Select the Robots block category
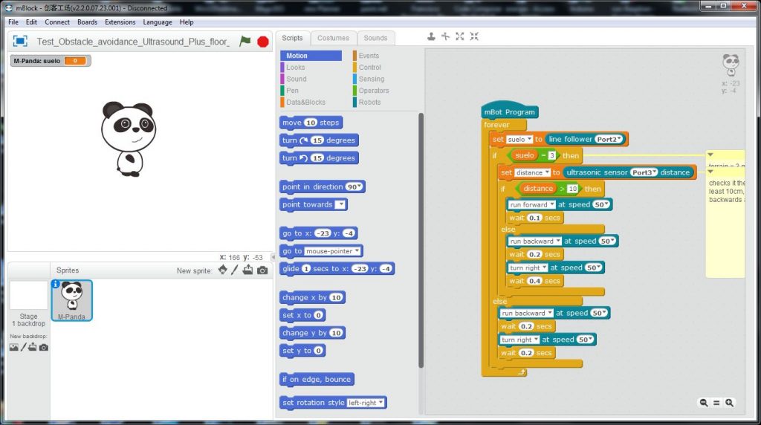Image resolution: width=761 pixels, height=425 pixels. 369,103
